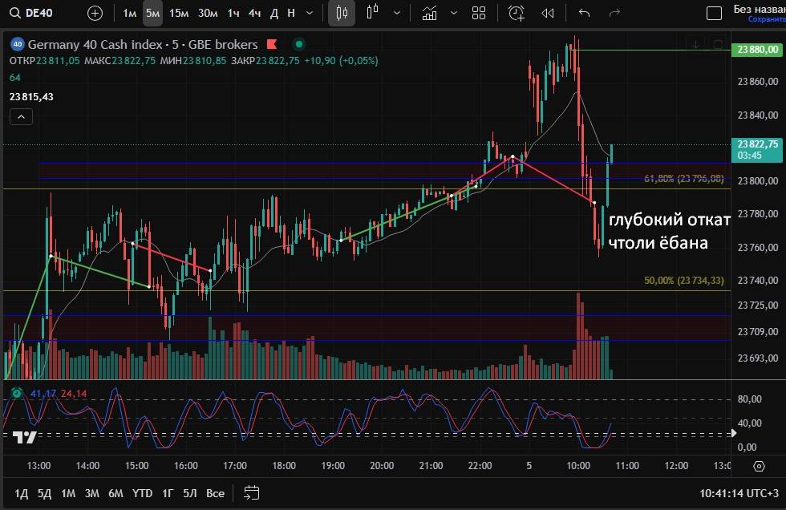Open the indicators icon
786x510 pixels.
430,13
